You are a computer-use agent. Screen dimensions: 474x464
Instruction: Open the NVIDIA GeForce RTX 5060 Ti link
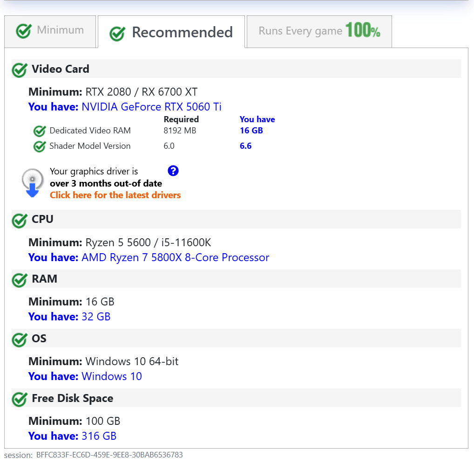coord(151,107)
